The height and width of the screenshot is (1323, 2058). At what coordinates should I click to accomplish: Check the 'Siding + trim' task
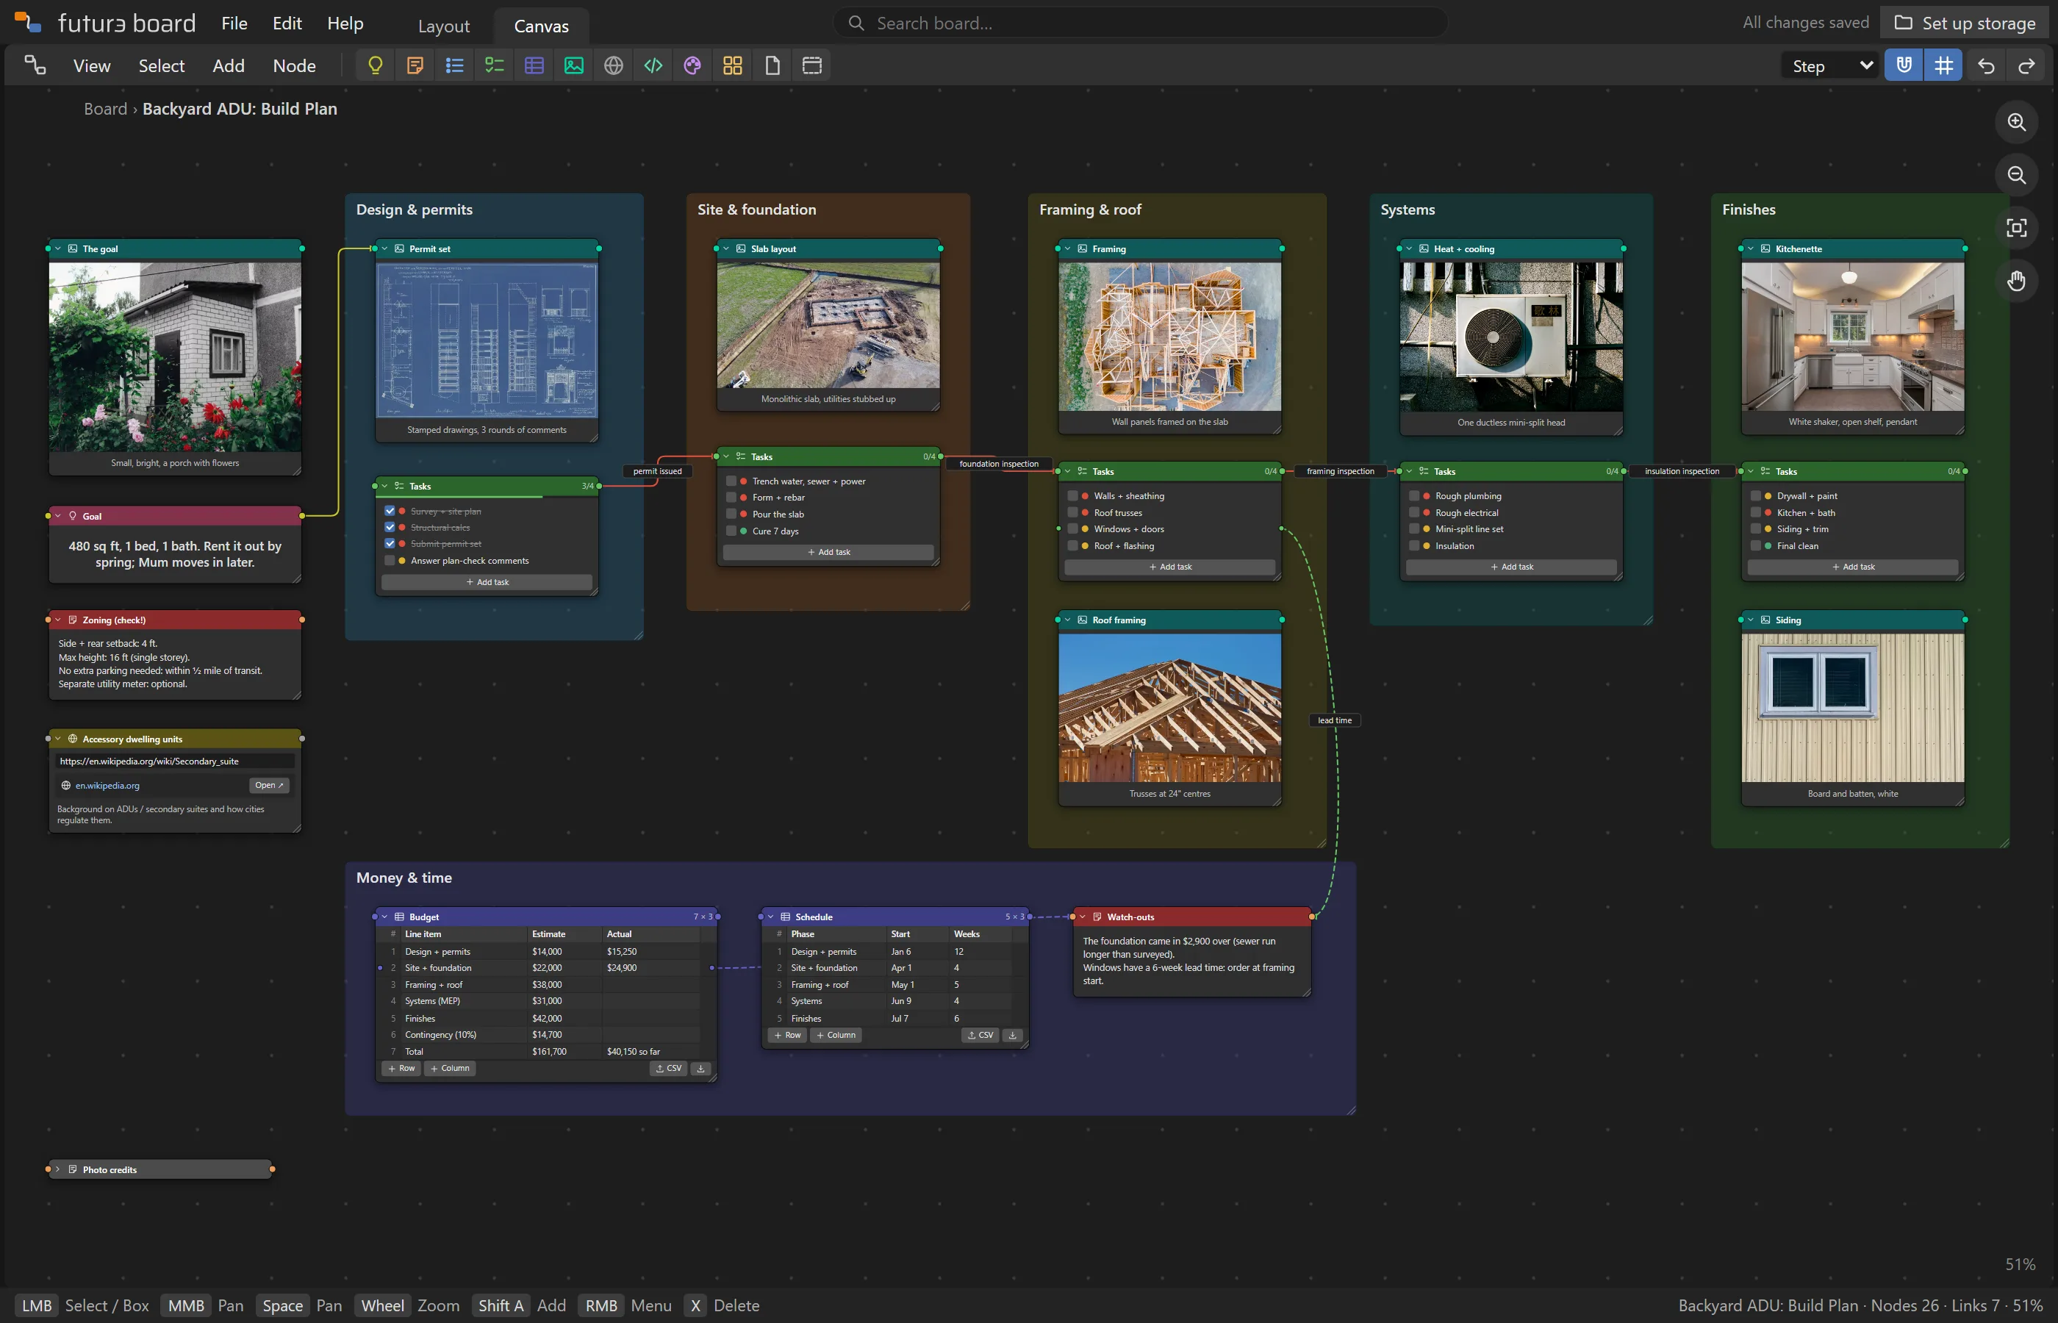tap(1756, 528)
